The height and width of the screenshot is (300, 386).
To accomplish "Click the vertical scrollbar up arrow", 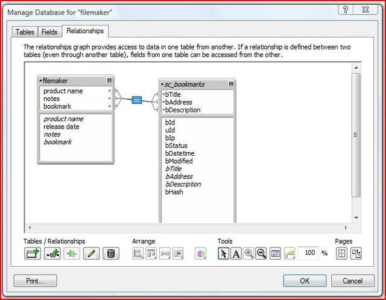I will pyautogui.click(x=356, y=68).
